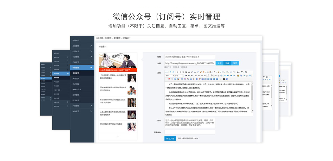Click 微信管理 in the breadcrumb
333x161 pixels.
click(x=108, y=38)
